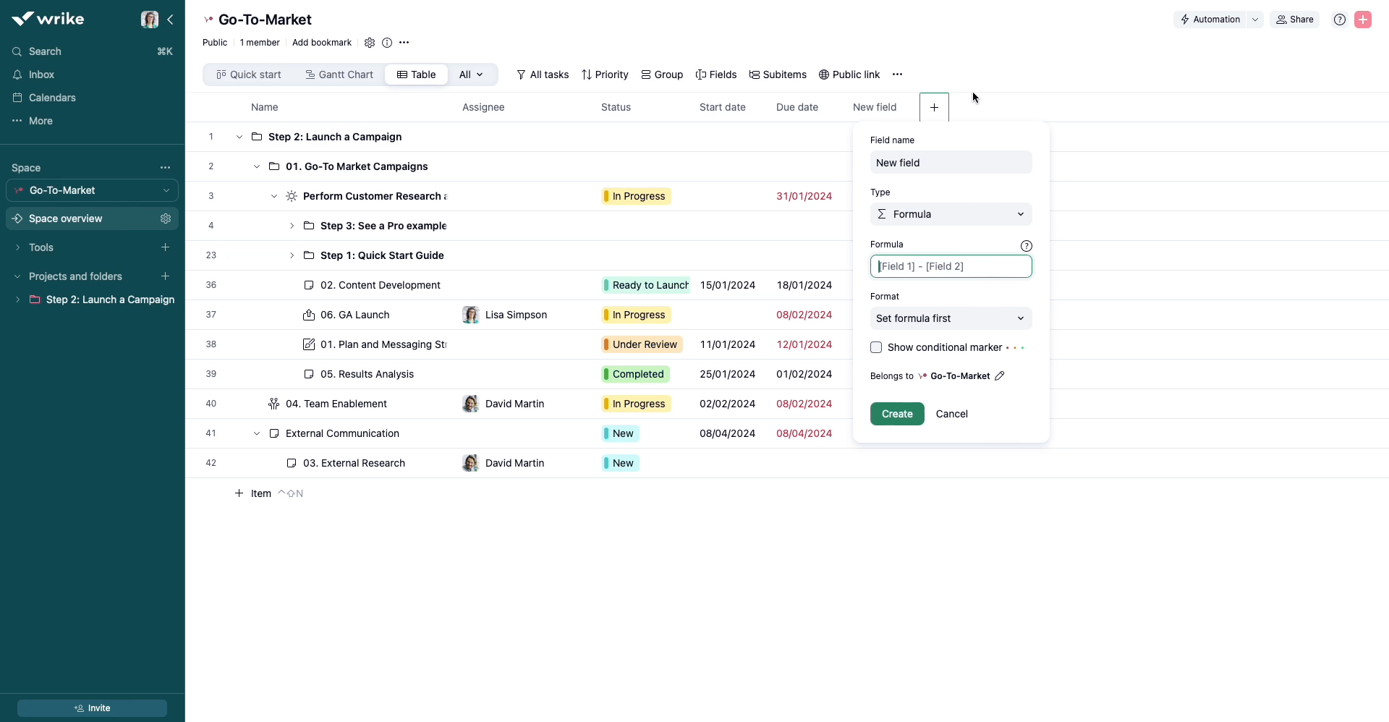Click the pencil icon beside Go-To-Market

pos(1000,376)
